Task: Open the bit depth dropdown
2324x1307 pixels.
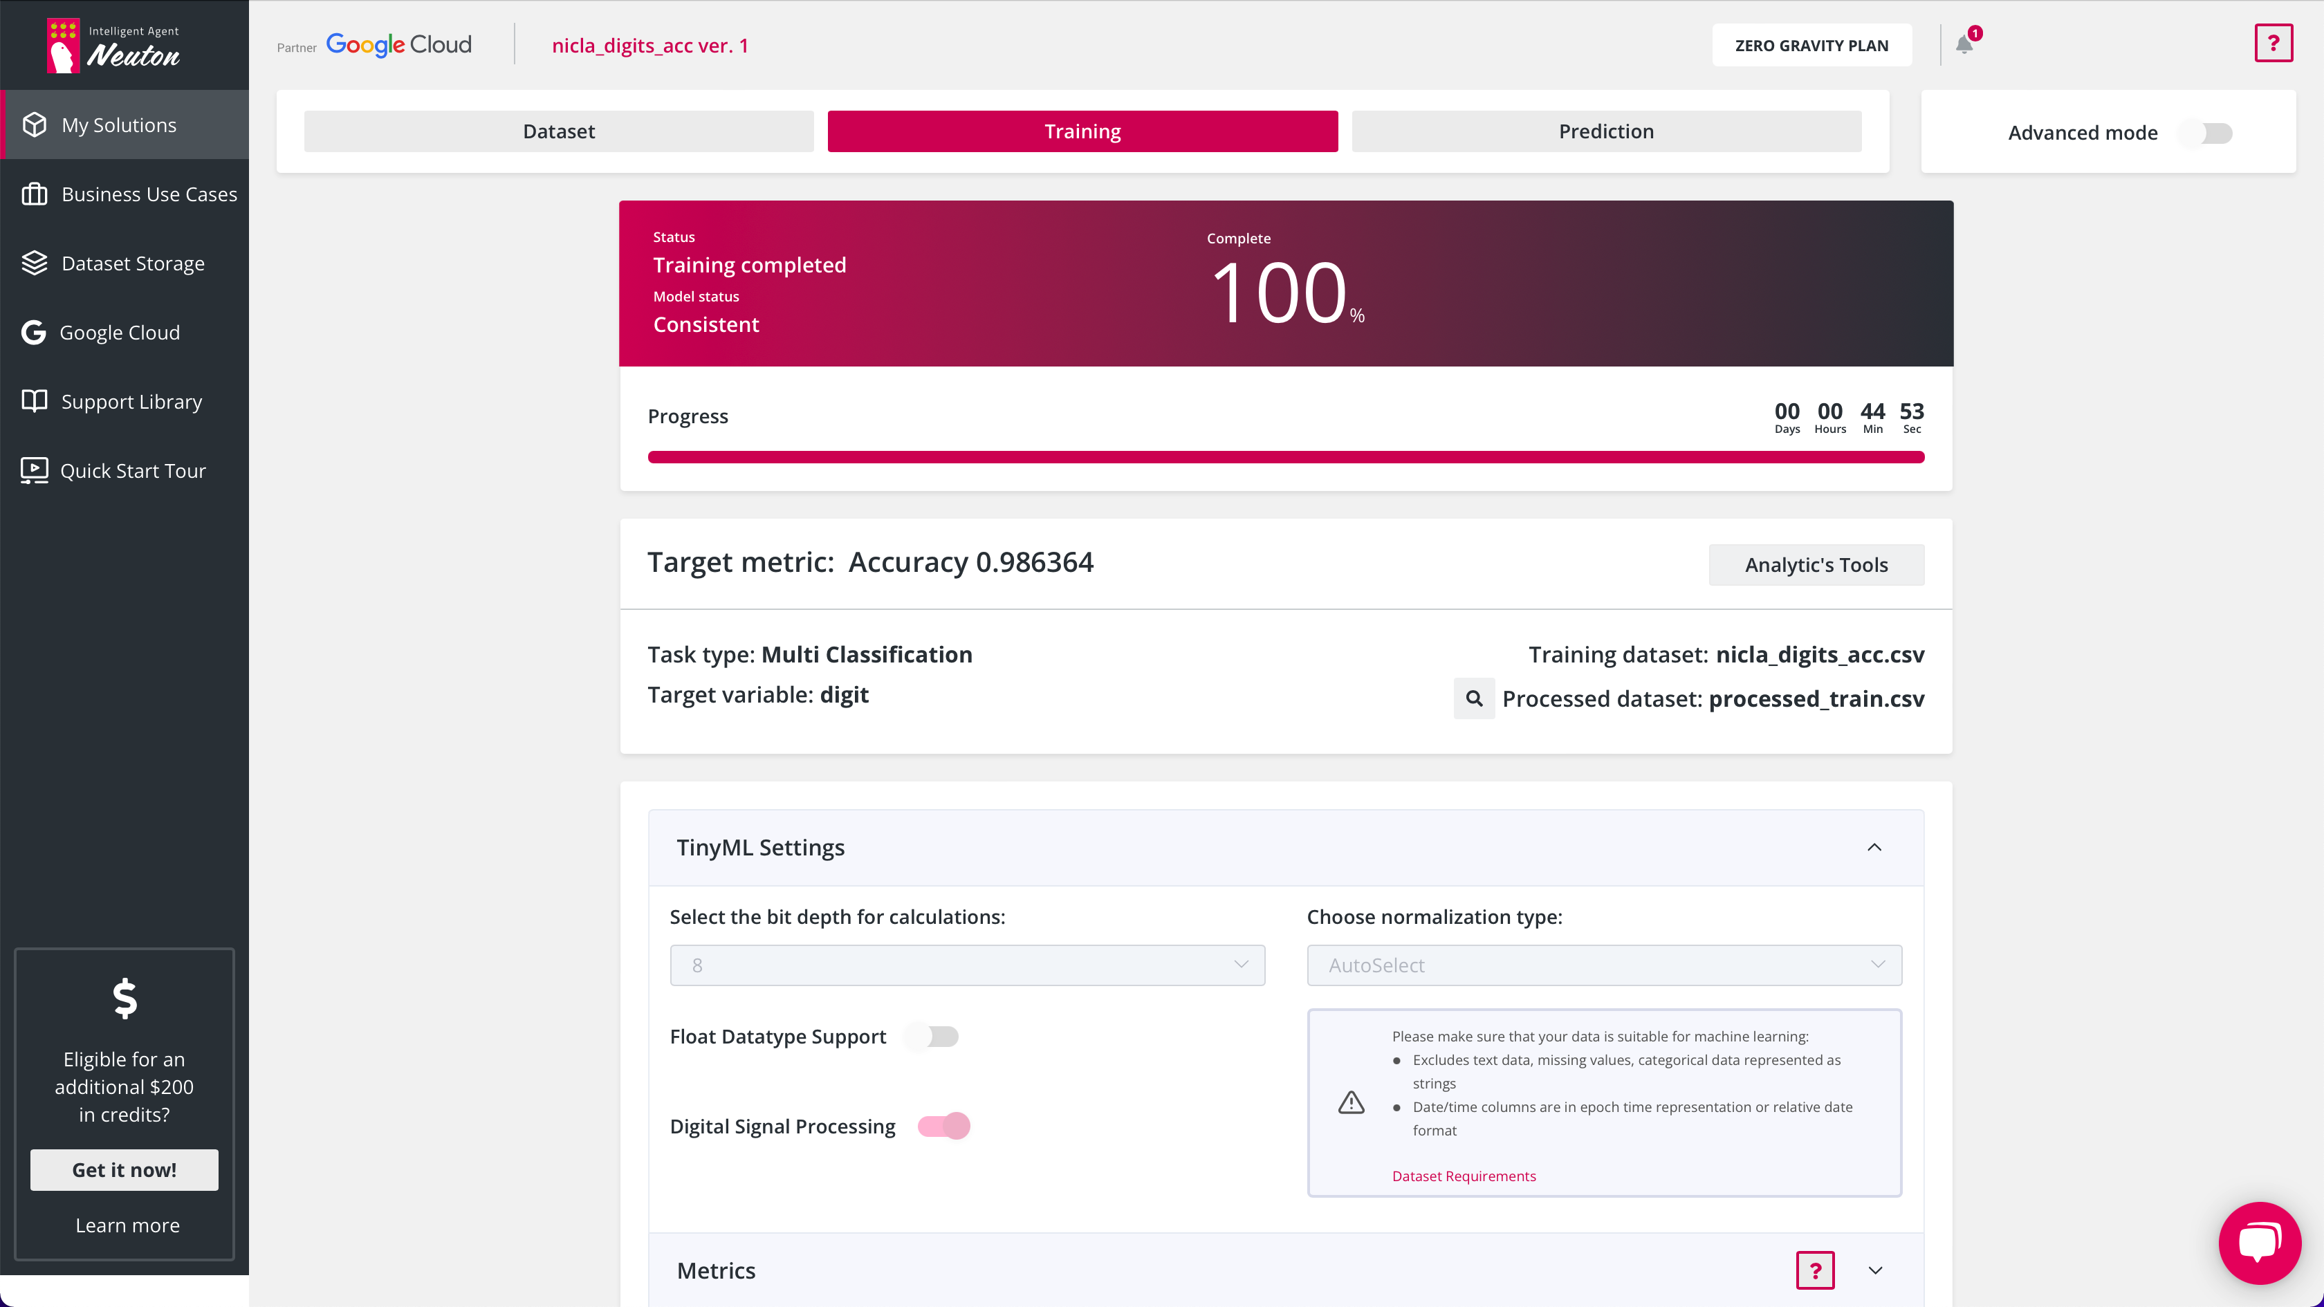Action: point(967,965)
